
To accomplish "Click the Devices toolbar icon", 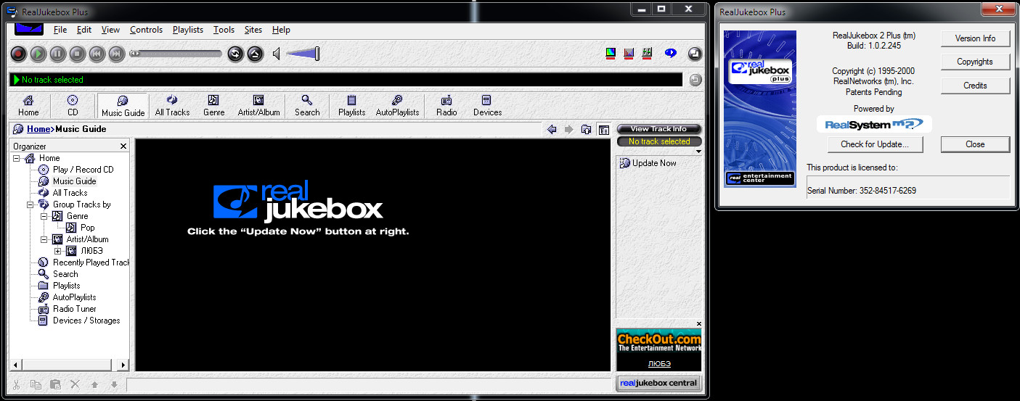I will (487, 105).
